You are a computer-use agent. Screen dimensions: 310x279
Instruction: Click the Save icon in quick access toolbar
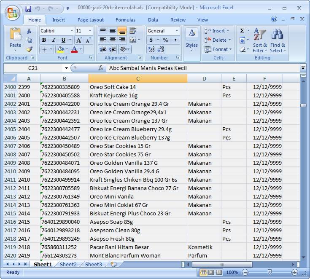[28, 8]
